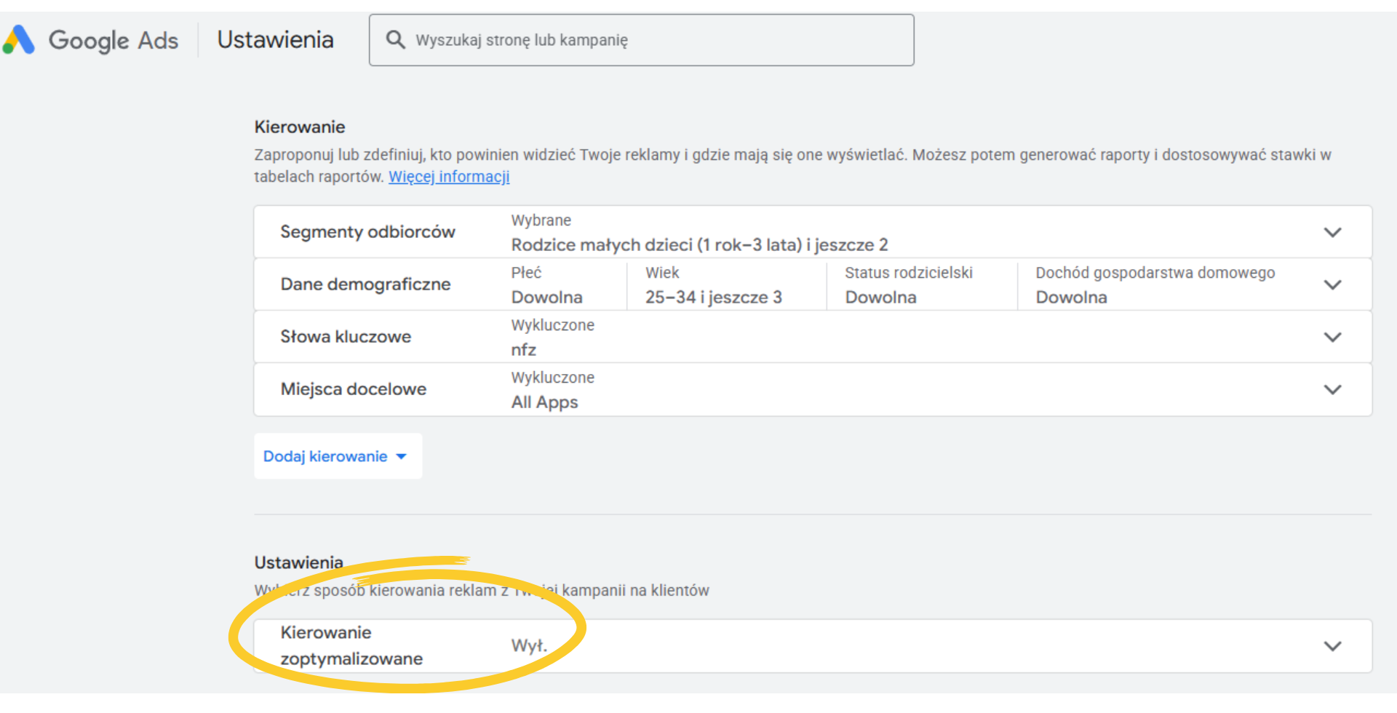This screenshot has height=713, width=1397.
Task: Expand Kierowanie zoptymalizowane chevron
Action: point(1332,646)
